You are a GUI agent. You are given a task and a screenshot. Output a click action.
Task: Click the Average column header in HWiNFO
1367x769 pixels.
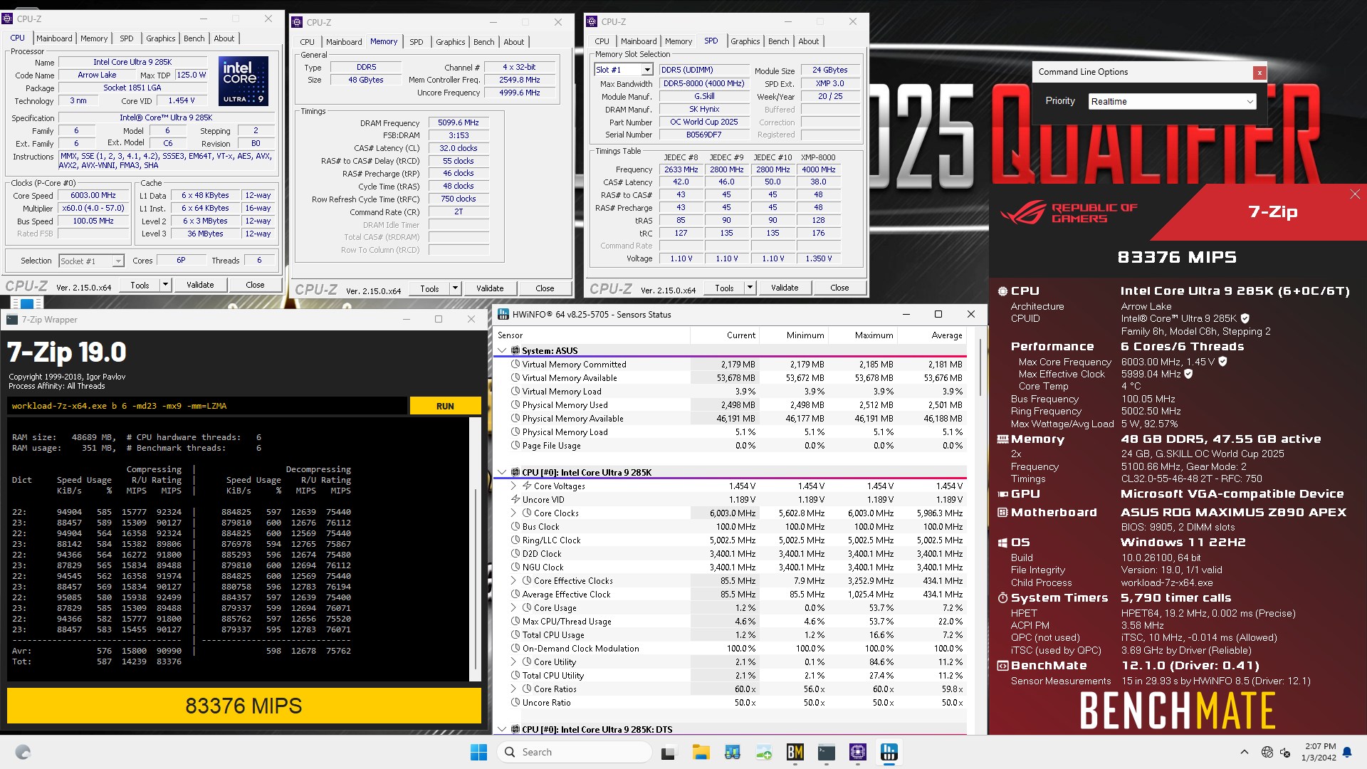(931, 335)
